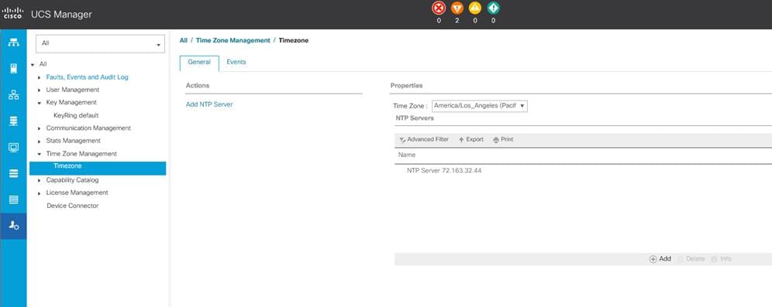Open the VM tab monitor icon
Image resolution: width=772 pixels, height=307 pixels.
click(x=13, y=148)
